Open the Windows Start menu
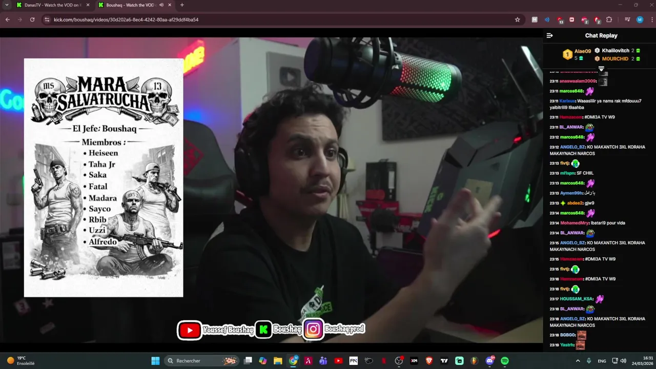 pyautogui.click(x=155, y=361)
